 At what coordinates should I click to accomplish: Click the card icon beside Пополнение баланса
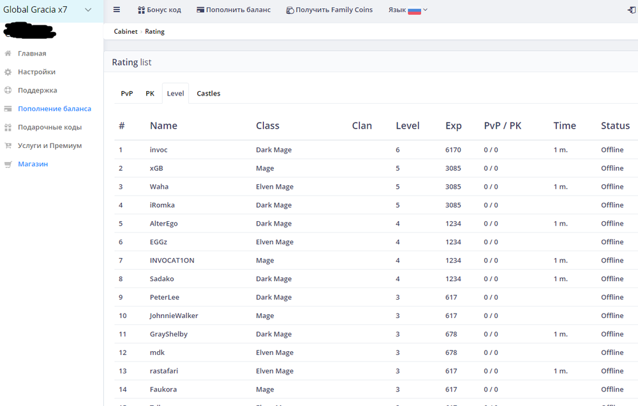pyautogui.click(x=8, y=109)
